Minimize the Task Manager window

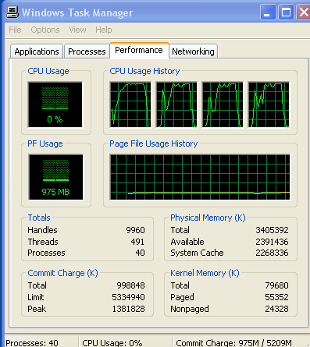268,12
